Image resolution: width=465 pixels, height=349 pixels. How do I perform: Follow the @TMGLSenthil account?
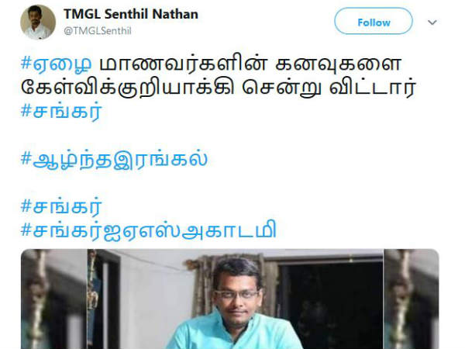pyautogui.click(x=374, y=21)
